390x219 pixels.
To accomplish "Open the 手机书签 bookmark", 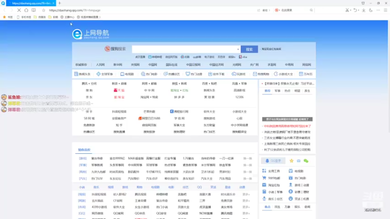I will pyautogui.click(x=24, y=17).
